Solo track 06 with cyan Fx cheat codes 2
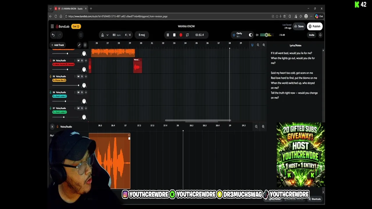Viewport: 372px width, 209px height. coord(82,92)
